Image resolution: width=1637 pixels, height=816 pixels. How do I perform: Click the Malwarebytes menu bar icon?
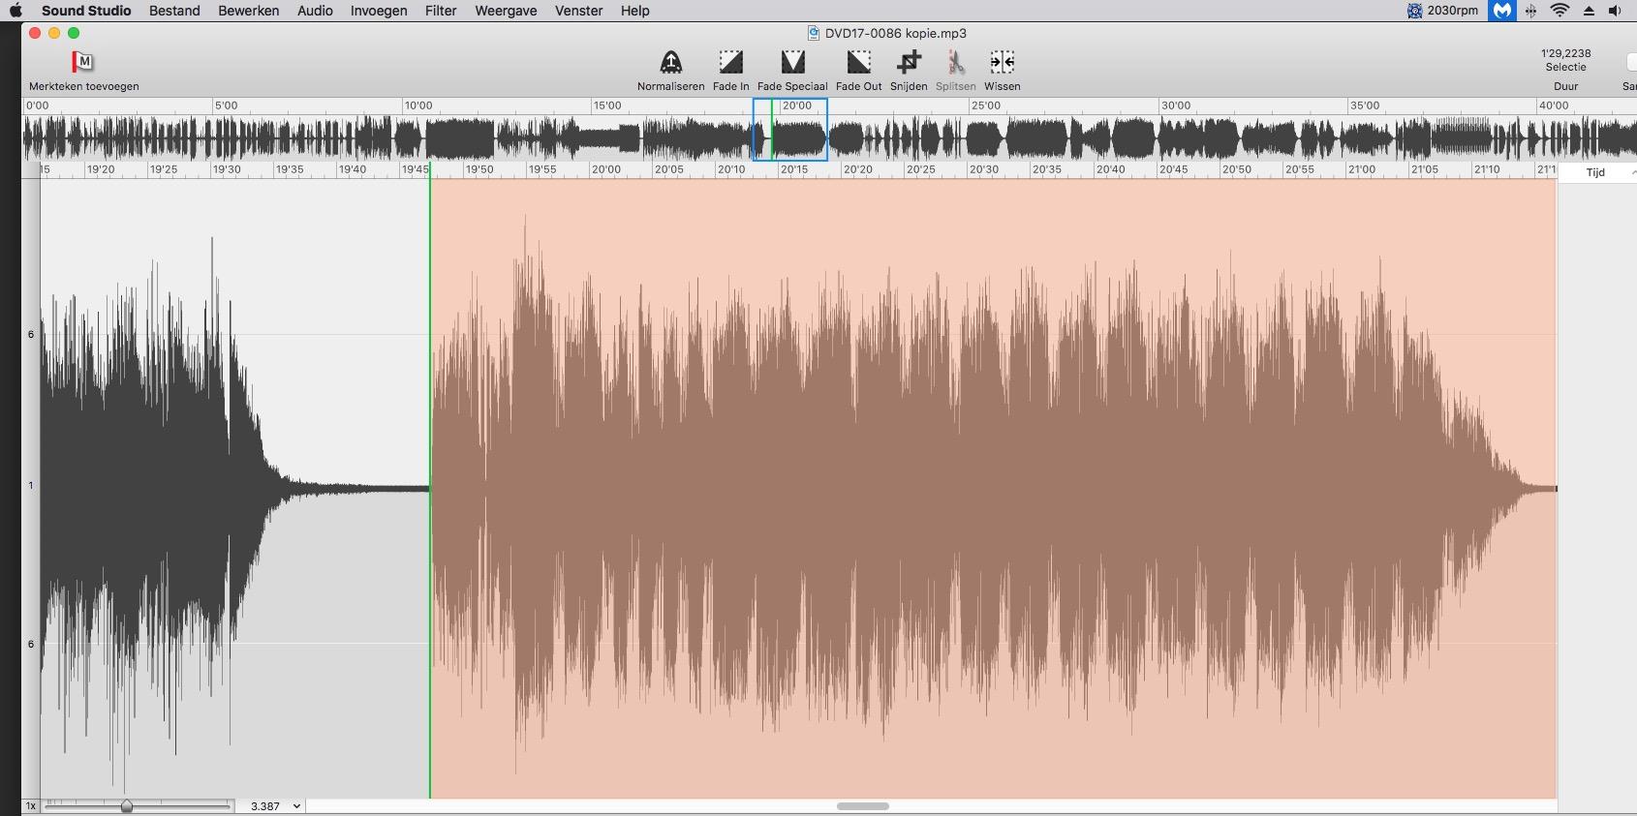click(x=1501, y=11)
